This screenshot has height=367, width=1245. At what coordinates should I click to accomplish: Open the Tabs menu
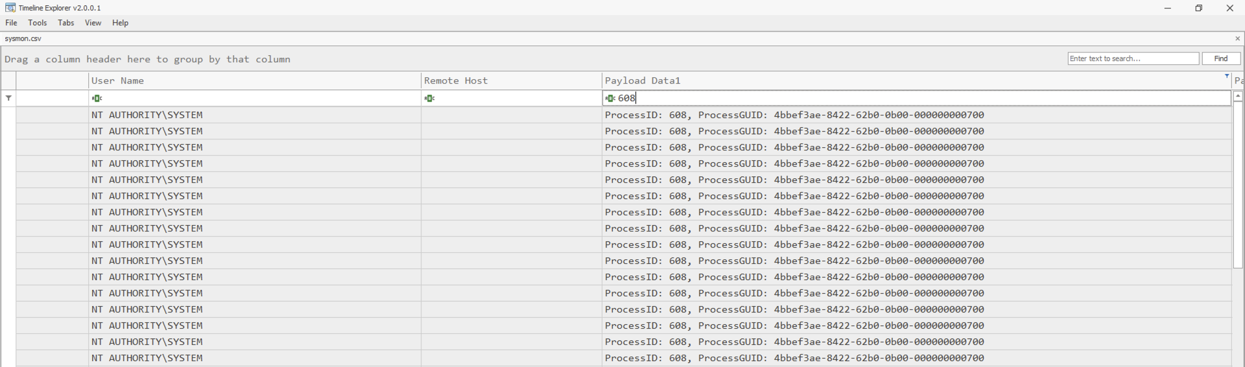click(66, 23)
